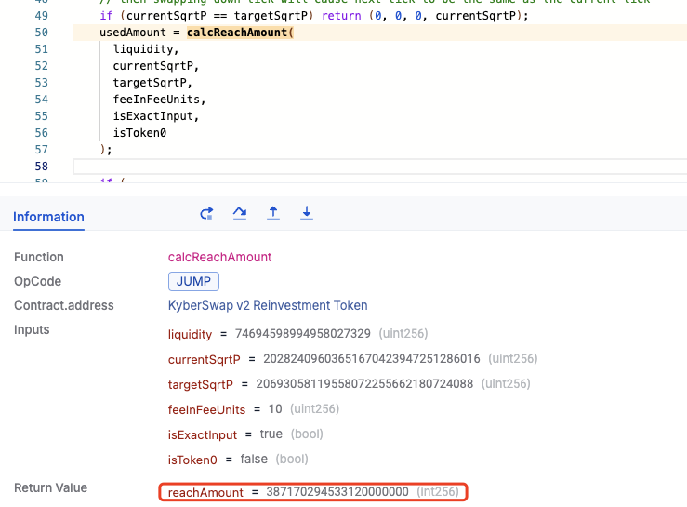
Task: Click isToken0 argument on line 56
Action: click(x=139, y=133)
